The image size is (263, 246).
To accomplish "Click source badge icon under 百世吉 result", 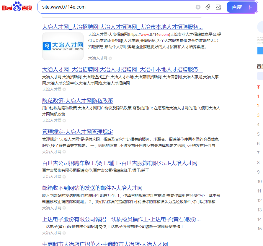I will point(64,177).
